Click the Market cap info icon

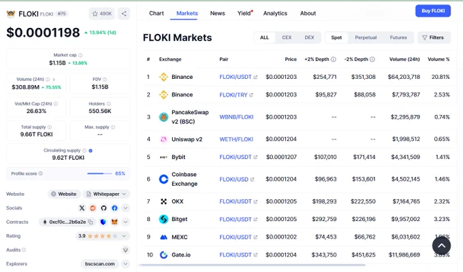click(x=80, y=55)
